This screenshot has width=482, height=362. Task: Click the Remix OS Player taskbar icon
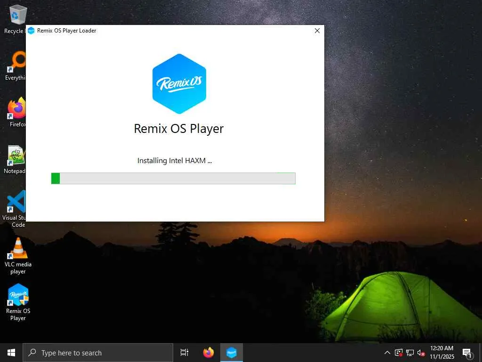[x=232, y=353]
